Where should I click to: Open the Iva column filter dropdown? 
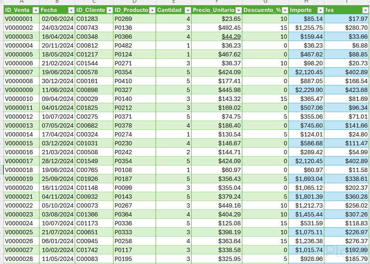tap(365, 10)
